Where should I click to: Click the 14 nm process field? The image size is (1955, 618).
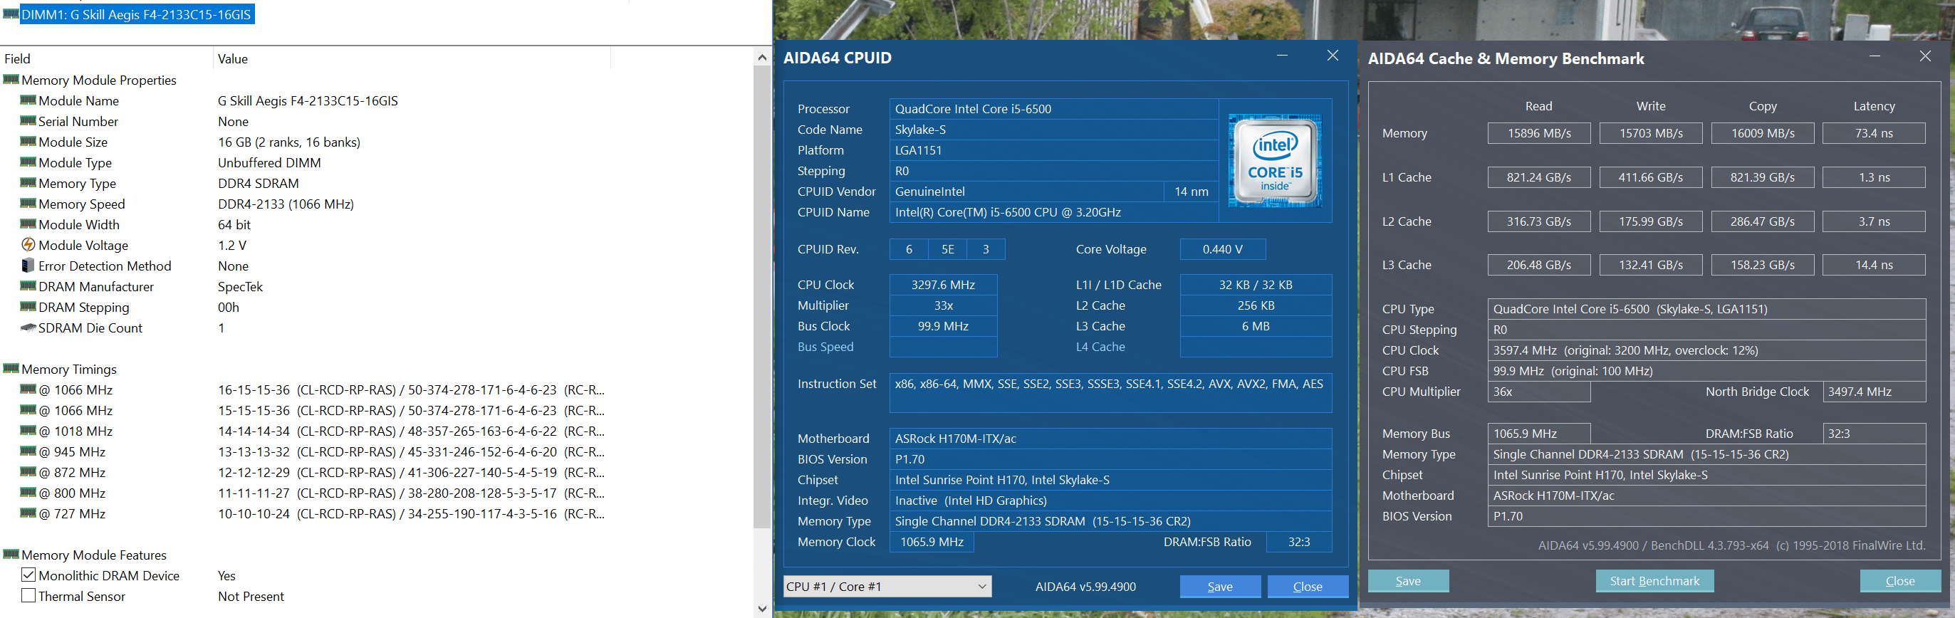(1191, 191)
